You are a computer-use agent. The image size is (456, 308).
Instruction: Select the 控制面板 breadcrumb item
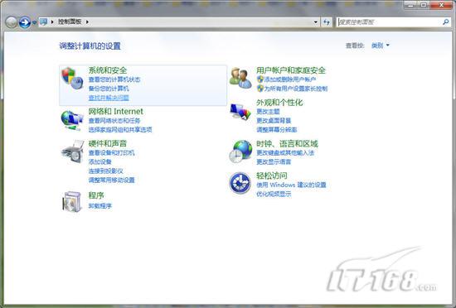(x=70, y=22)
